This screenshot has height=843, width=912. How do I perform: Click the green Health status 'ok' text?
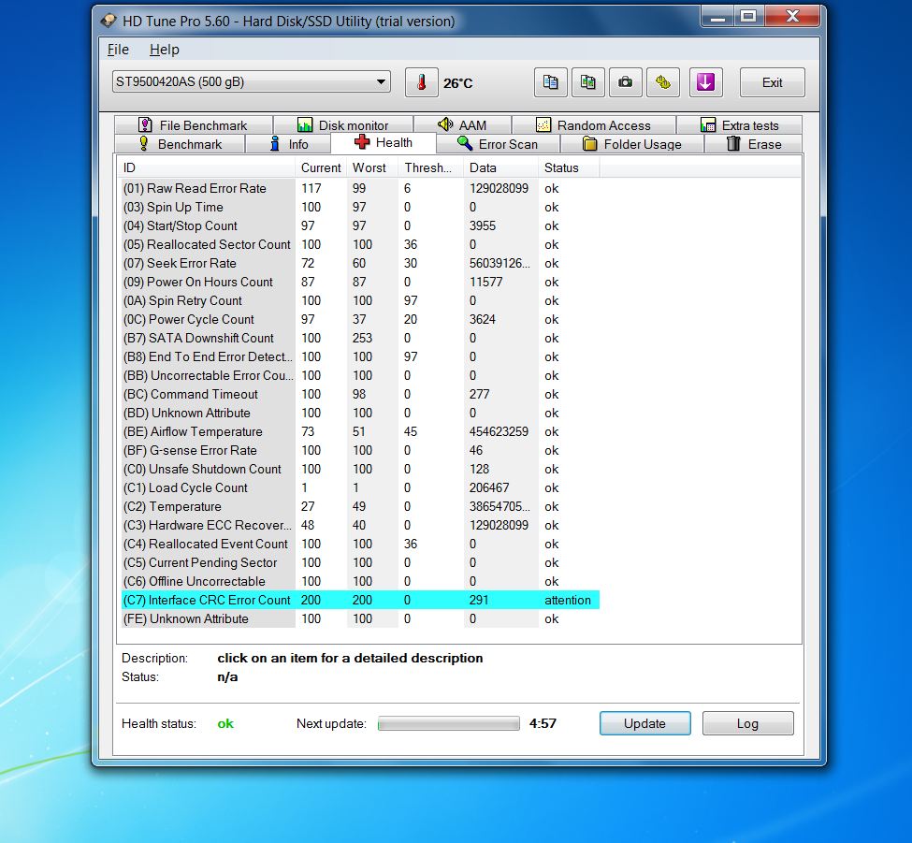click(x=225, y=723)
